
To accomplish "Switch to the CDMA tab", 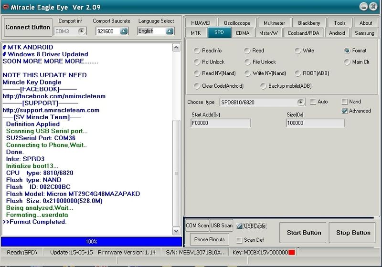I will click(243, 33).
